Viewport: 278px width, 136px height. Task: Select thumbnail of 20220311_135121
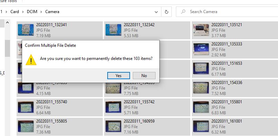(201, 30)
